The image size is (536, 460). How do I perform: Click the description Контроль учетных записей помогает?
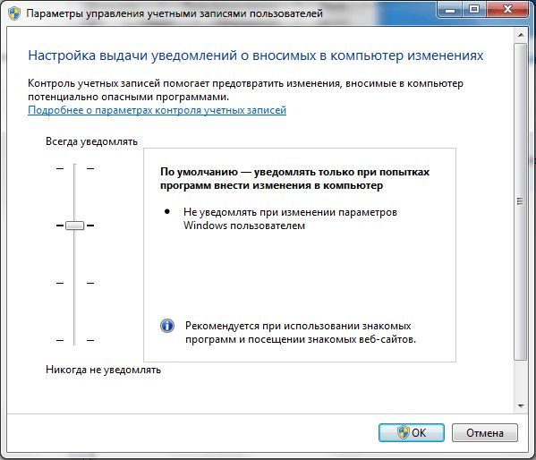click(x=245, y=90)
